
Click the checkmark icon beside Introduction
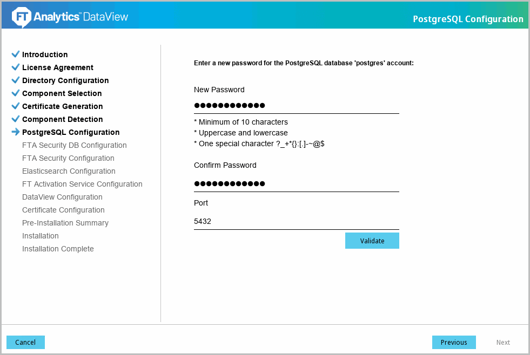click(15, 54)
